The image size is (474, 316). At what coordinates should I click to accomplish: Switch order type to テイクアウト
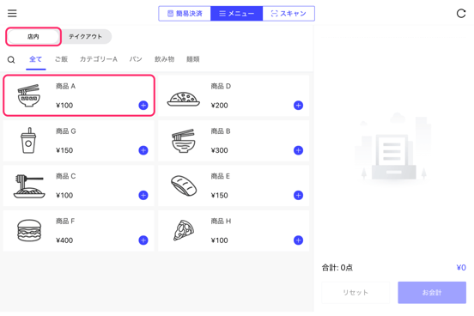click(x=86, y=37)
